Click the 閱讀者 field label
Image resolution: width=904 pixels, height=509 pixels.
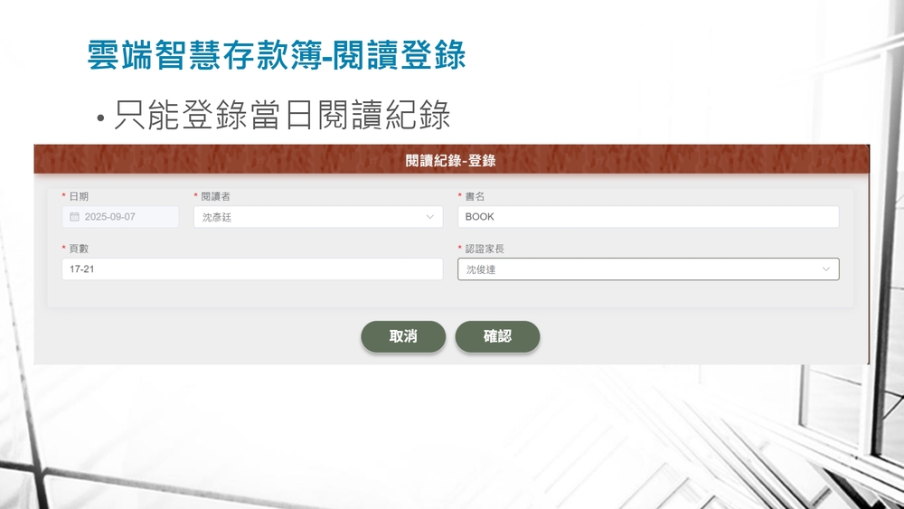pos(215,196)
